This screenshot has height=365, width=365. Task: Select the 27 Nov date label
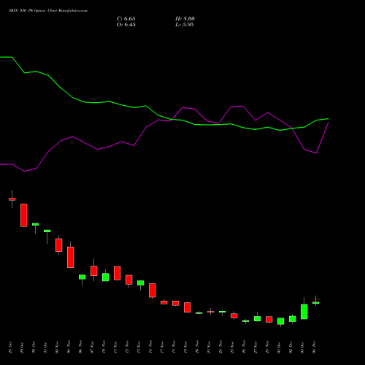[255, 347]
